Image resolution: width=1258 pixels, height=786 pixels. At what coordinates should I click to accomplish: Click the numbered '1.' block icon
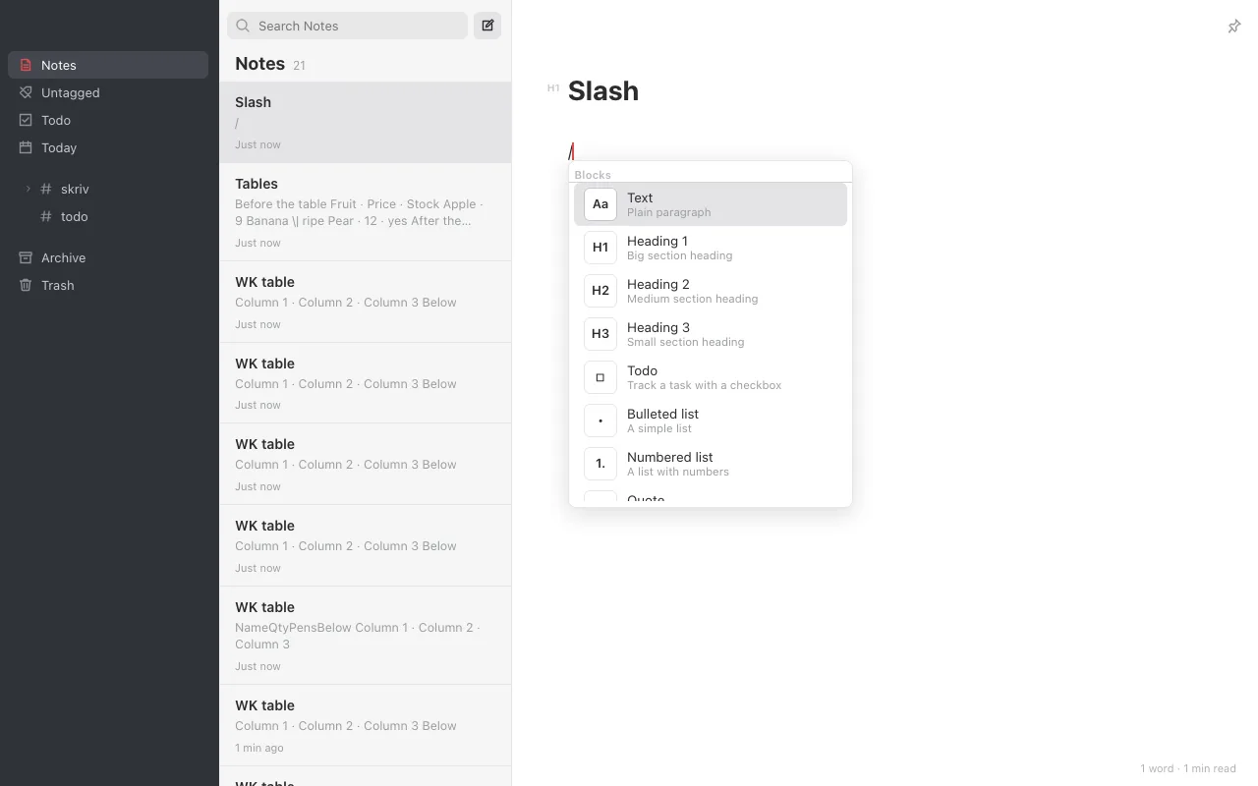[x=600, y=464]
